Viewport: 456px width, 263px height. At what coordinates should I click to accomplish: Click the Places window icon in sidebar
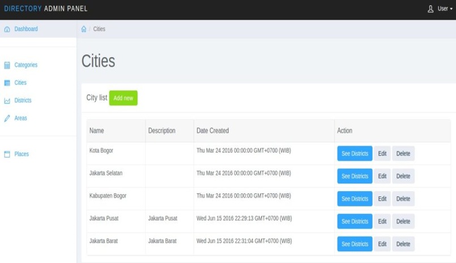pos(7,154)
